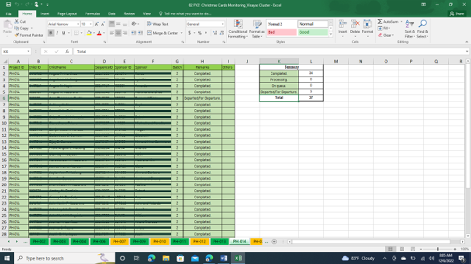Screen dimensions: 471x264
Task: Click Merge & Center button
Action: tap(162, 33)
